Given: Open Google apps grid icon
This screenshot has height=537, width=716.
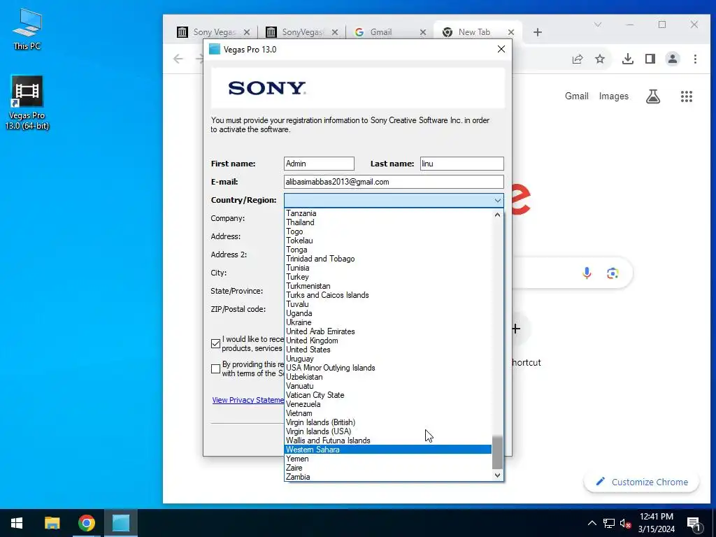Looking at the screenshot, I should [687, 96].
